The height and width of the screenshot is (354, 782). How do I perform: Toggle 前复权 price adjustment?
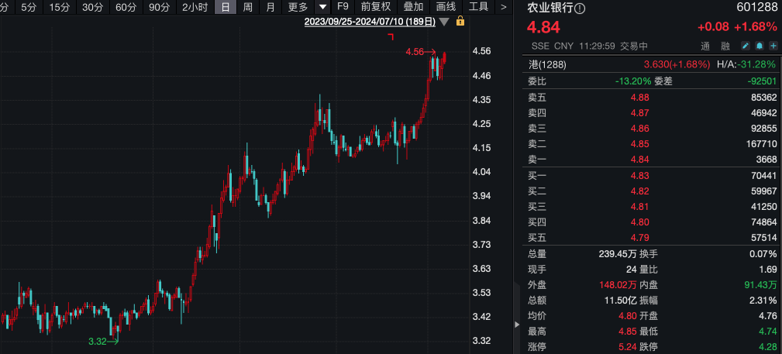pyautogui.click(x=376, y=7)
